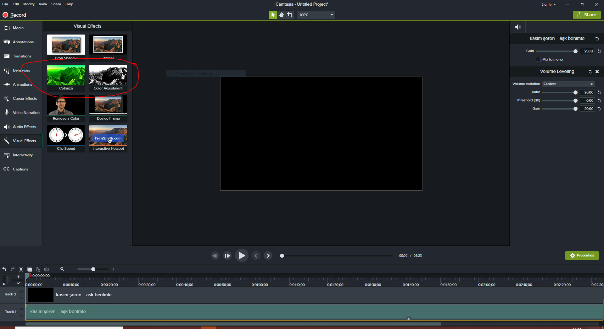Adjust the timeline zoom slider handle
The height and width of the screenshot is (329, 604).
93,269
